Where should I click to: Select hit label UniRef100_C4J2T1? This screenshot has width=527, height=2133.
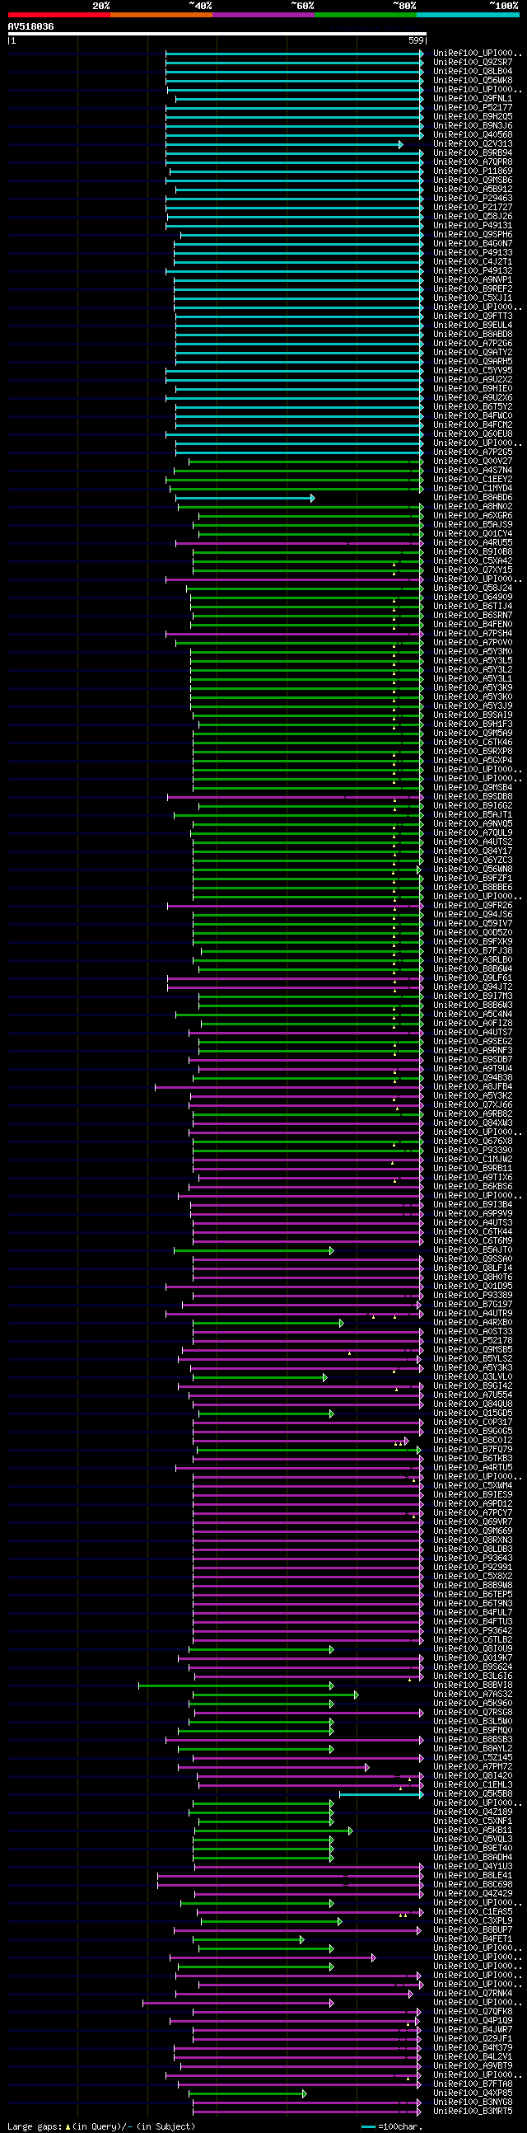pyautogui.click(x=473, y=261)
